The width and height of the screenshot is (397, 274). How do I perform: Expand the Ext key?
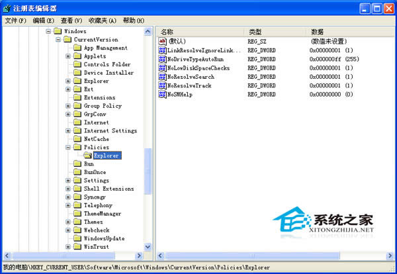coord(68,89)
